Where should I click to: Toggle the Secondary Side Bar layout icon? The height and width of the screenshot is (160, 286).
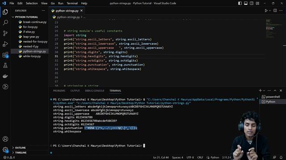click(252, 3)
